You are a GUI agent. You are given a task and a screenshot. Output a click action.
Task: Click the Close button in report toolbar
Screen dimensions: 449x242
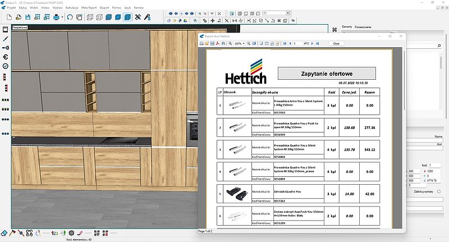tap(336, 43)
